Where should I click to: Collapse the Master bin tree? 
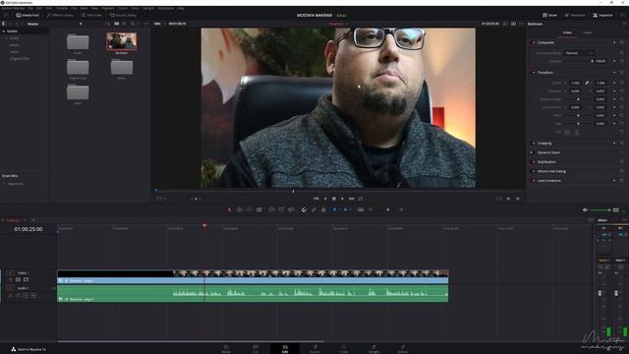pyautogui.click(x=4, y=30)
